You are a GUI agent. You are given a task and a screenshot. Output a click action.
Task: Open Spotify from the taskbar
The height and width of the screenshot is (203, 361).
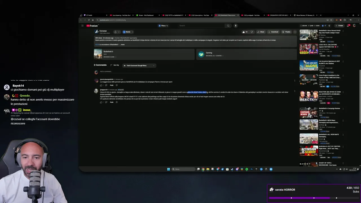[x=246, y=169]
